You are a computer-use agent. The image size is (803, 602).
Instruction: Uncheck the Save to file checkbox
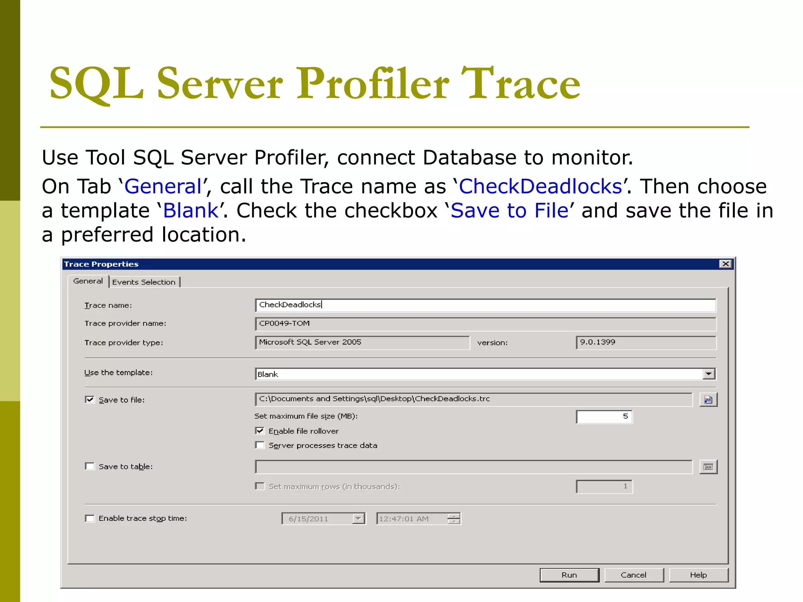click(x=90, y=399)
